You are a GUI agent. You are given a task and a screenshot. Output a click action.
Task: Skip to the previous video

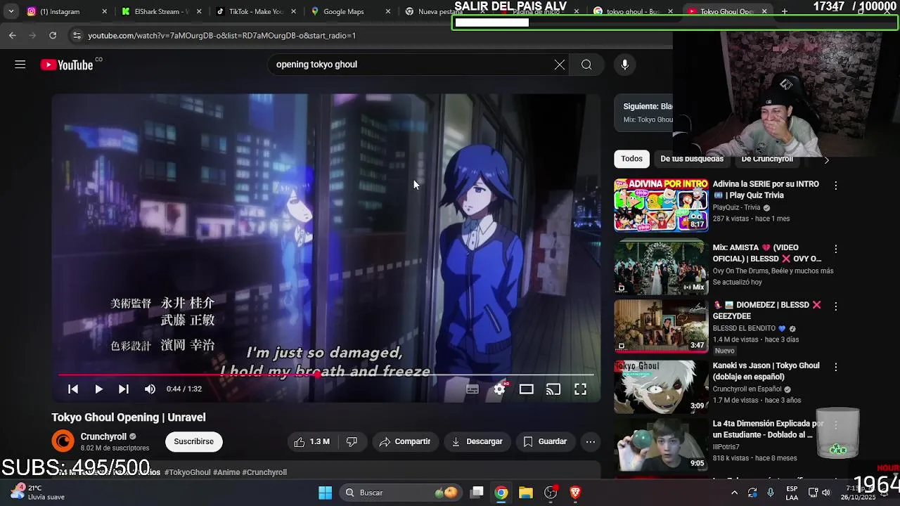73,389
